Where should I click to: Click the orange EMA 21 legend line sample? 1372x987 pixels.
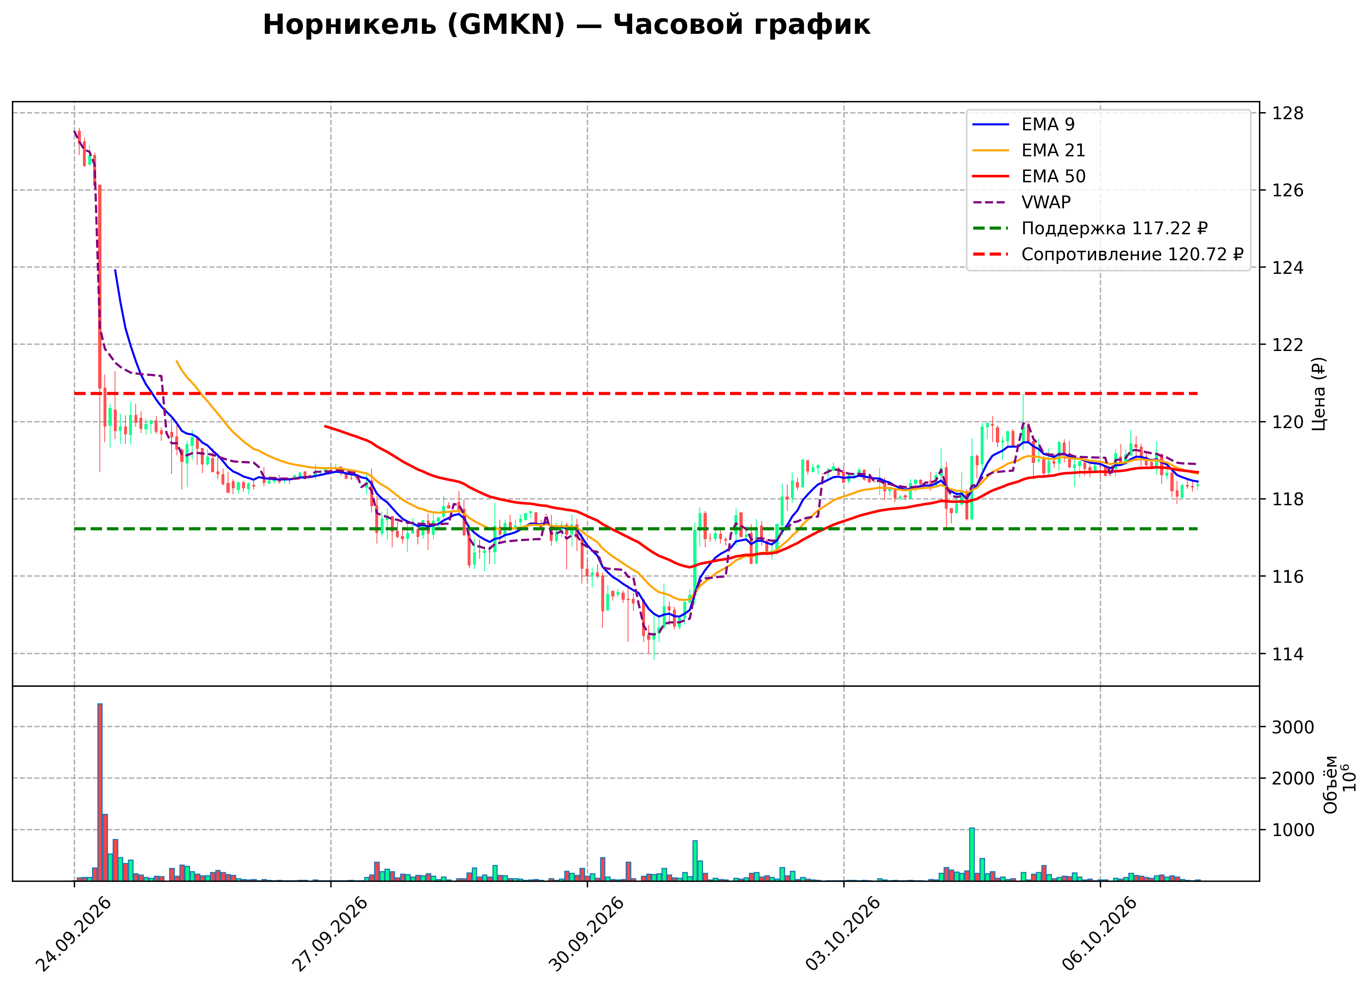coord(991,151)
